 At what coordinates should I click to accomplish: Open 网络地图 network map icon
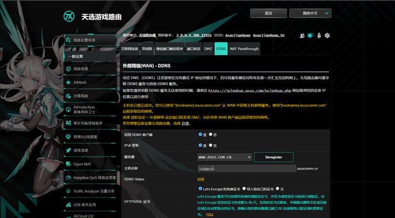click(68, 69)
